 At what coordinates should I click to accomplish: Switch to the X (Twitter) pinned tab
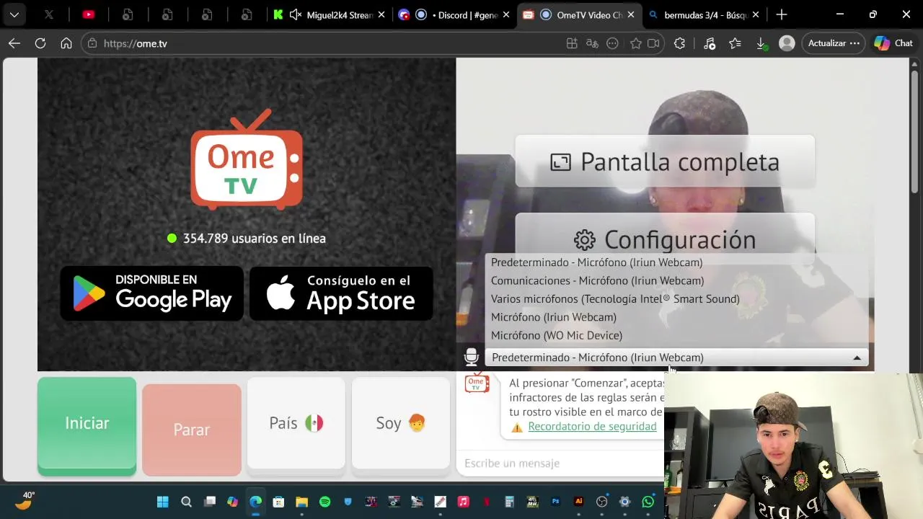tap(48, 14)
